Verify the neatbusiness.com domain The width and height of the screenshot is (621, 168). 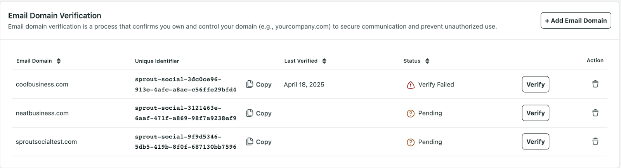(x=535, y=113)
